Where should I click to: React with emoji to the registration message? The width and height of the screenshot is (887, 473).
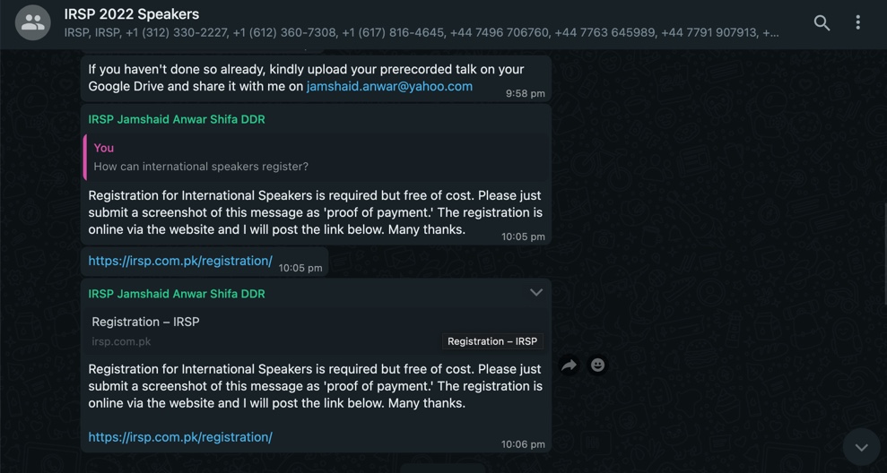[597, 365]
